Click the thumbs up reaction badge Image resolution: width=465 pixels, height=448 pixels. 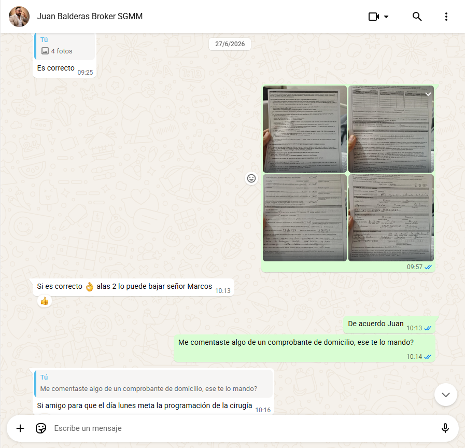pyautogui.click(x=45, y=301)
